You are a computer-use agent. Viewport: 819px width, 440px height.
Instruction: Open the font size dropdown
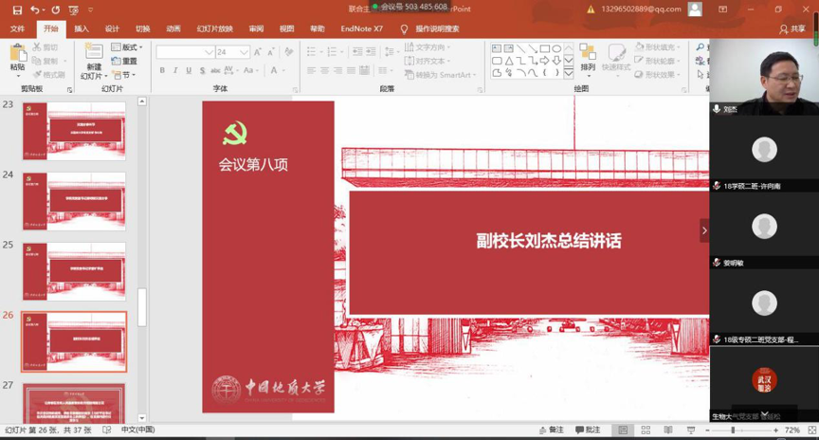244,52
